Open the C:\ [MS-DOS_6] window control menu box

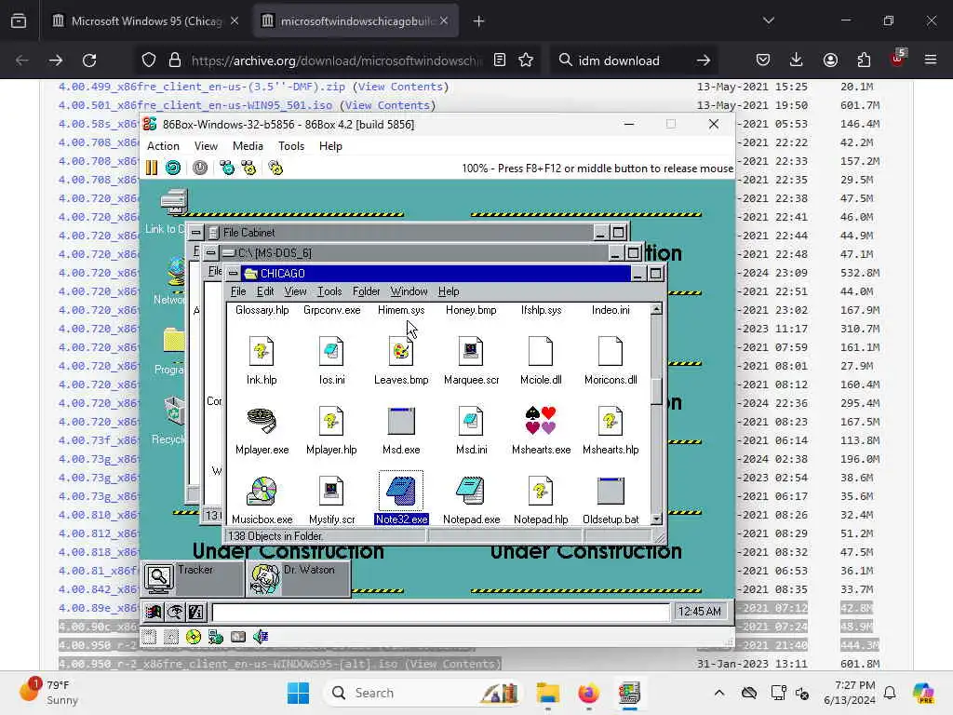click(x=210, y=252)
